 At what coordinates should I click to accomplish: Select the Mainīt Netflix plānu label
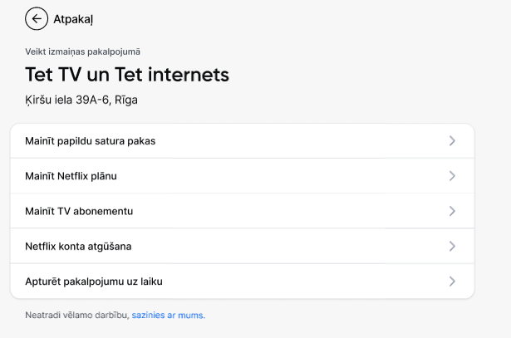[x=71, y=176]
